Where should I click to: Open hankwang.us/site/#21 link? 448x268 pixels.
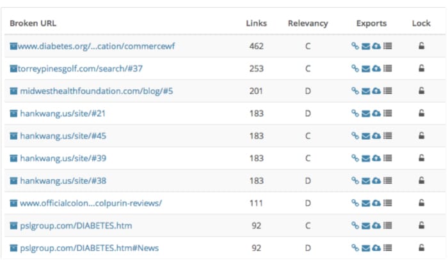(63, 114)
